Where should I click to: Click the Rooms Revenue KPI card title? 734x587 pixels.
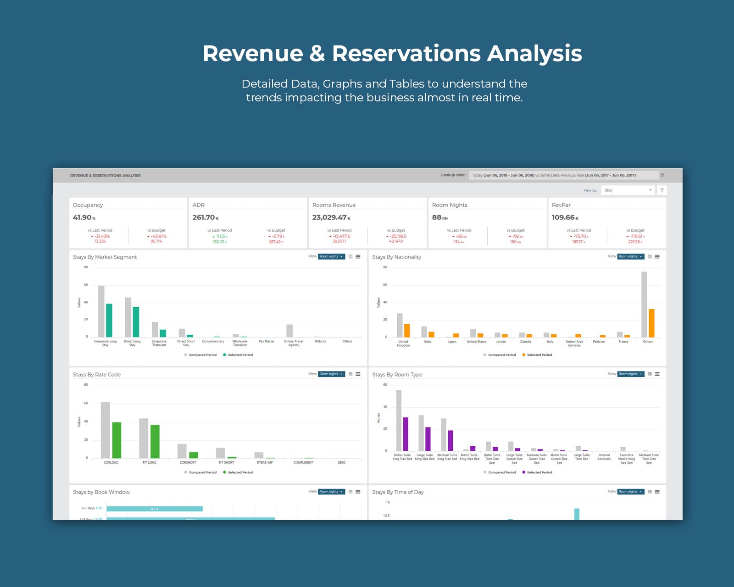tap(334, 205)
